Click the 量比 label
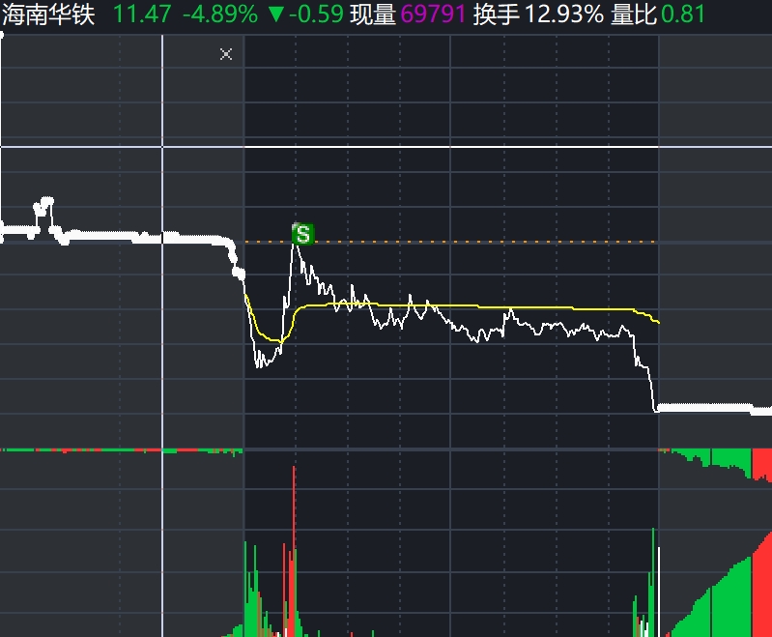 click(x=634, y=14)
